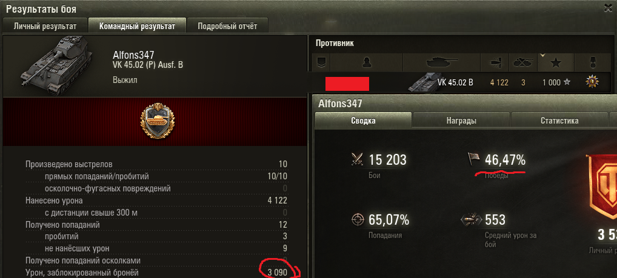Open the Награды tab in player profile
617x278 pixels.
(461, 121)
